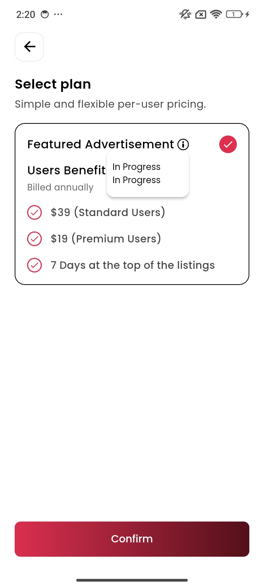The width and height of the screenshot is (264, 586).
Task: Tap the Wi-Fi status icon
Action: pos(216,14)
